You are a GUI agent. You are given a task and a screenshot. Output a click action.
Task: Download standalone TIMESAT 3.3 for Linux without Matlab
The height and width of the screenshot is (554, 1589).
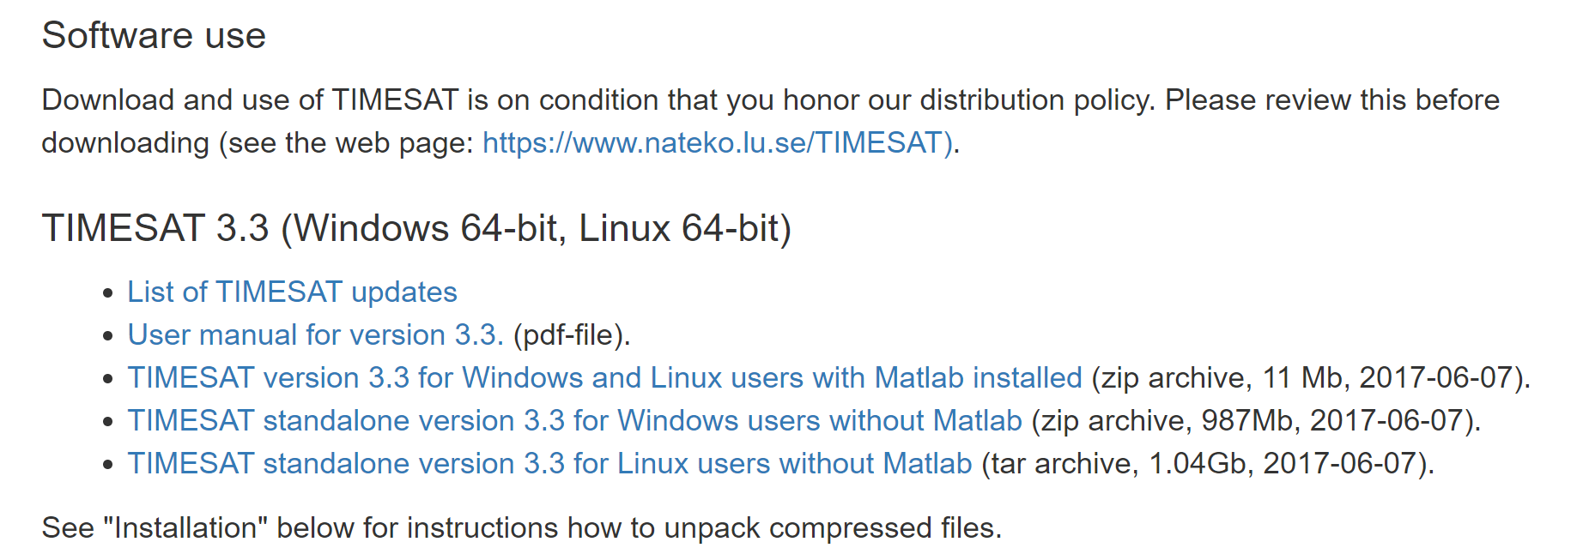[x=549, y=464]
